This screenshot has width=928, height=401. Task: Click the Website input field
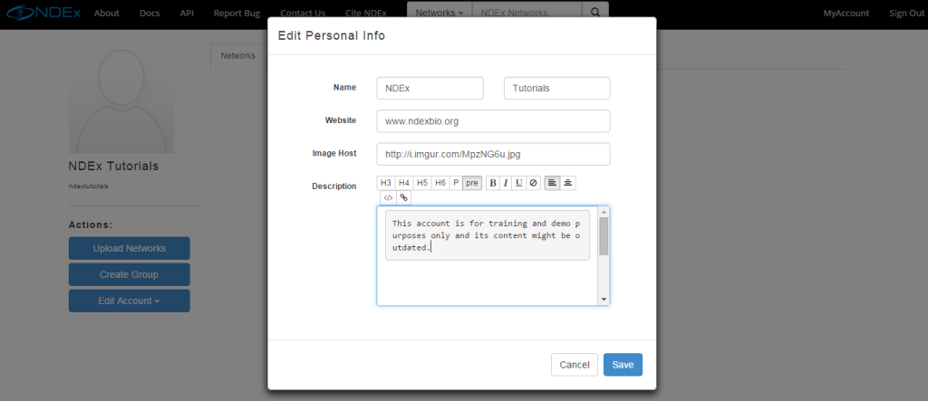[493, 121]
